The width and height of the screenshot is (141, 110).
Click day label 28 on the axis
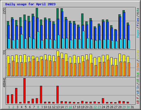pyautogui.click(x=120, y=107)
